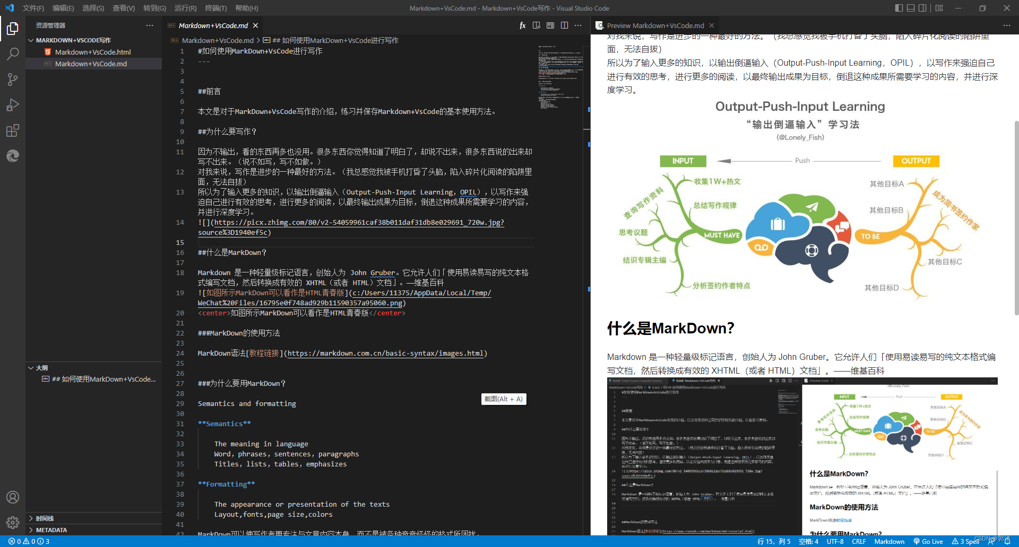The height and width of the screenshot is (547, 1019).
Task: Click the Go Live server icon
Action: click(928, 541)
